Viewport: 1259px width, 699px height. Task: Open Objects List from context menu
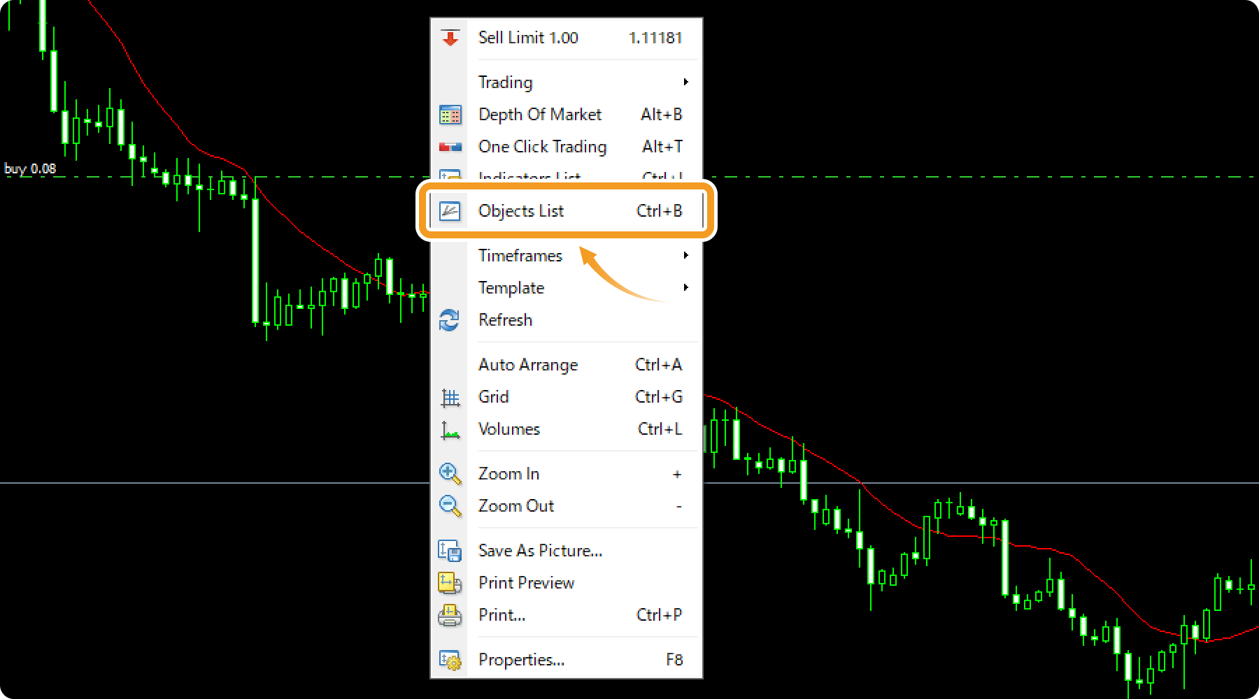(x=567, y=211)
